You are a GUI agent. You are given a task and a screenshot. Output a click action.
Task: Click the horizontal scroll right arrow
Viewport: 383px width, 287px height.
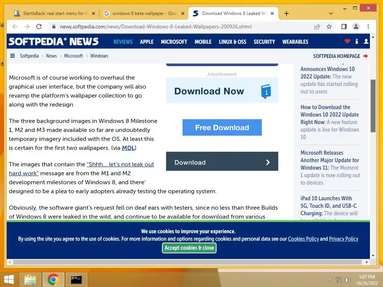(x=367, y=262)
